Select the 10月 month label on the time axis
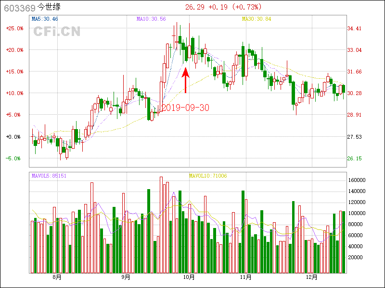385x288 pixels. tap(189, 277)
